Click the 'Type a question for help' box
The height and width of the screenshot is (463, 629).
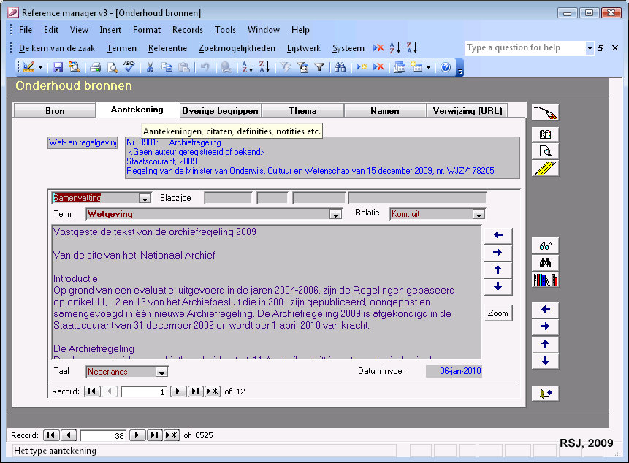525,48
